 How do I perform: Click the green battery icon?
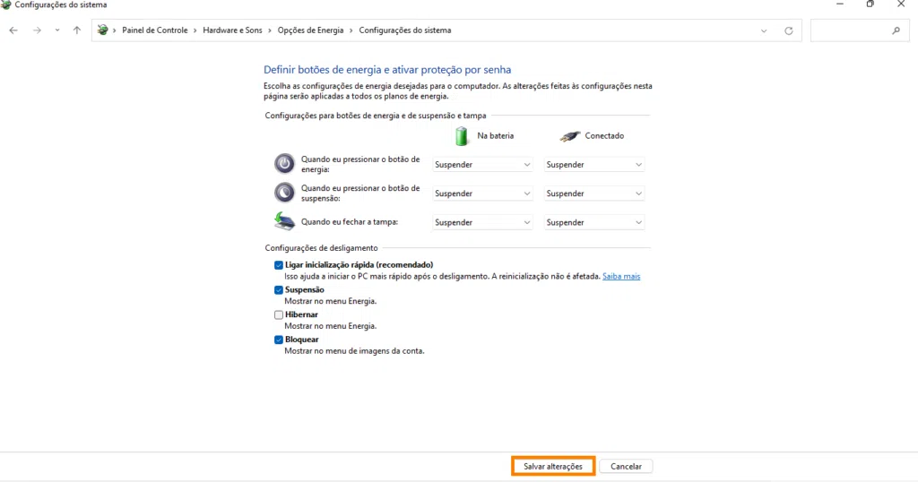click(x=462, y=135)
